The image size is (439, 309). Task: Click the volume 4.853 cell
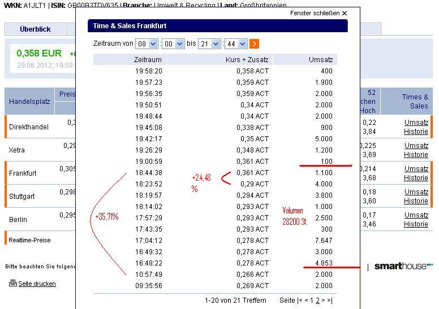click(x=324, y=263)
